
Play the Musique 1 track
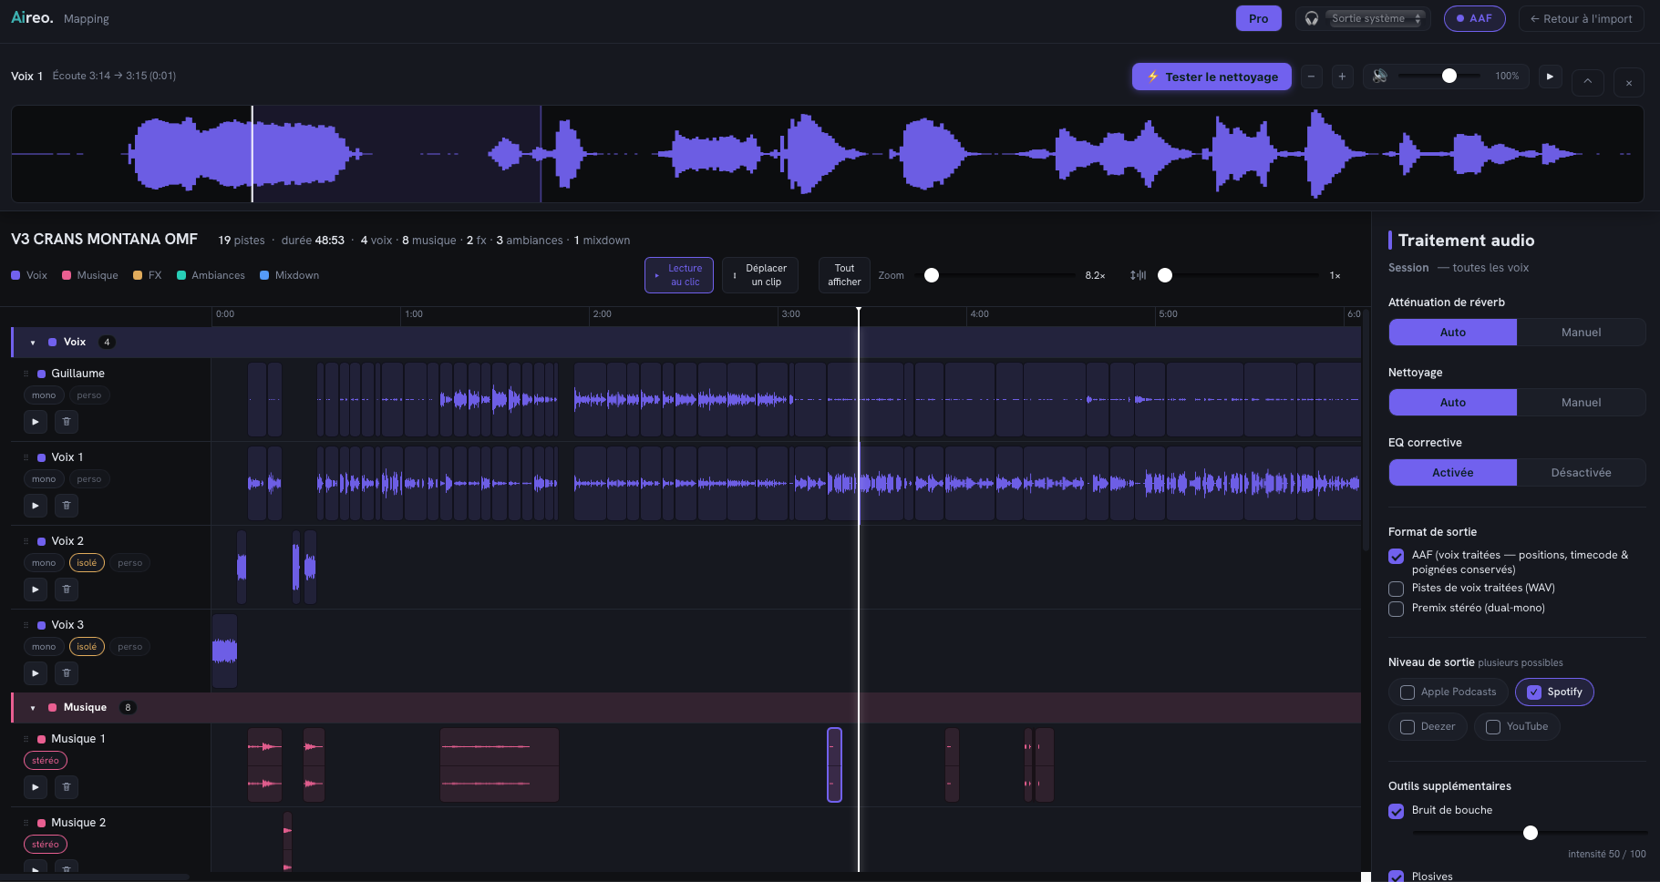[x=35, y=787]
